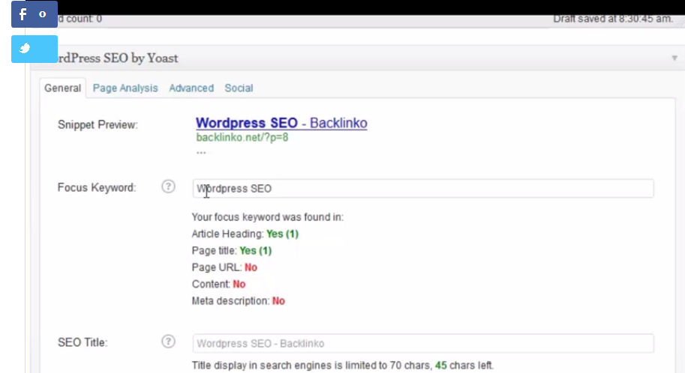
Task: Collapse the WordPress SEO by Yoast panel arrow
Action: 674,58
